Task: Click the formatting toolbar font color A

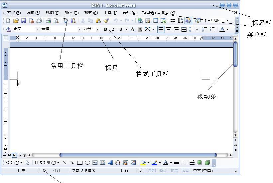Action: coord(222,29)
